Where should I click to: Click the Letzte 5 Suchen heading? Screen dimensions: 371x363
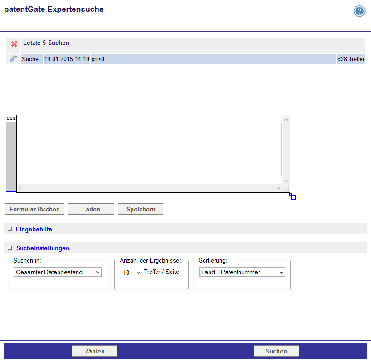[46, 43]
